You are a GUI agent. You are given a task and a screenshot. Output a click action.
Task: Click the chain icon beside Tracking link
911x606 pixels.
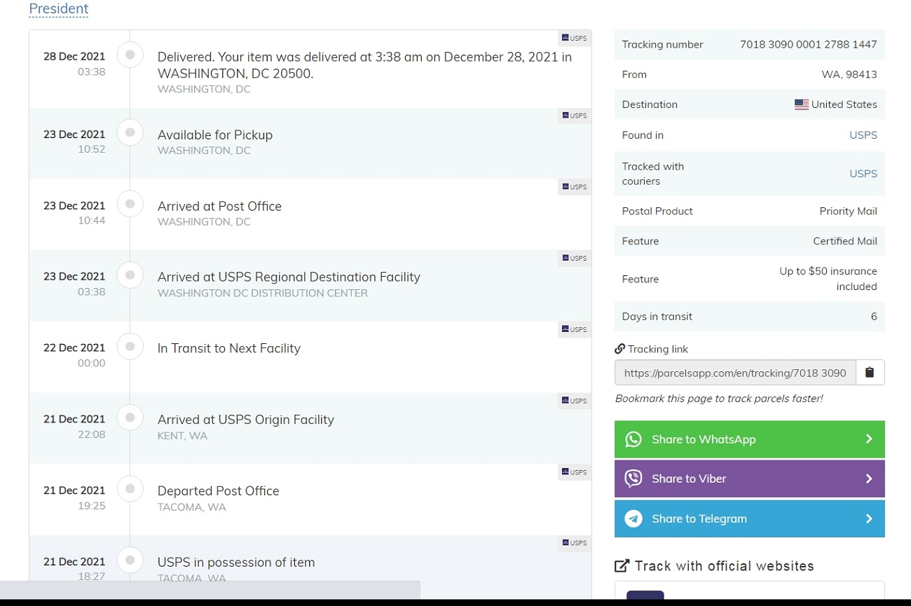619,349
